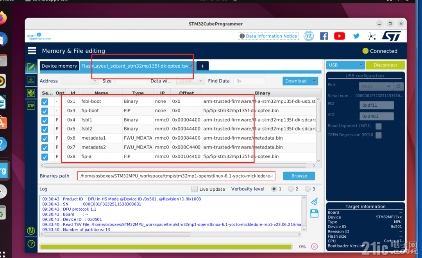Open the Help icon in Ubuntu dock
Image resolution: width=422 pixels, height=258 pixels.
point(2,144)
